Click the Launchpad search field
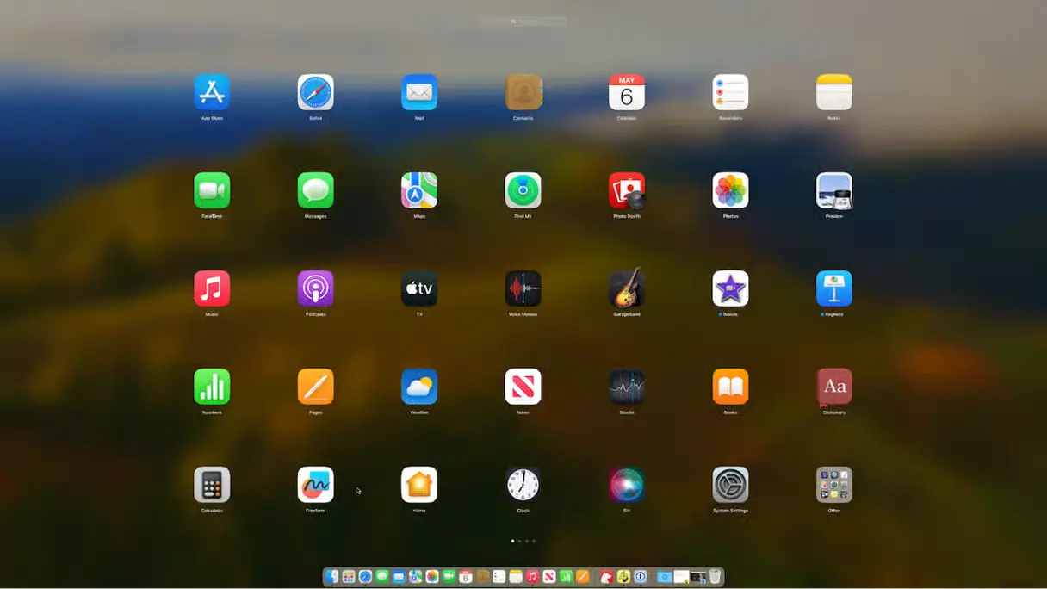The width and height of the screenshot is (1047, 589). [x=523, y=21]
